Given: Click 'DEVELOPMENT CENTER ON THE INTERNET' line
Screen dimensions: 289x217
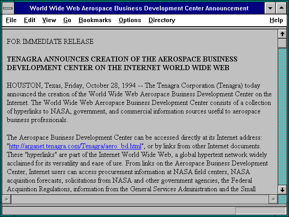Looking at the screenshot, I should coord(118,68).
